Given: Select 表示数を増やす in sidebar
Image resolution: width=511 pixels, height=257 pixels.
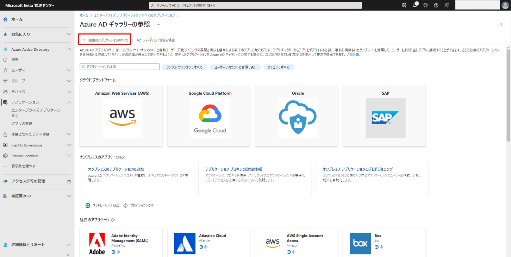Looking at the screenshot, I should [23, 166].
